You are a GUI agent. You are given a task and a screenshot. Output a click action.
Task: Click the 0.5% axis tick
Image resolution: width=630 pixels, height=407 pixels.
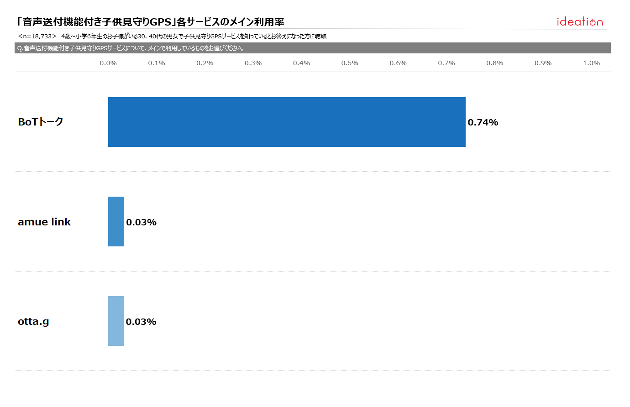point(350,63)
